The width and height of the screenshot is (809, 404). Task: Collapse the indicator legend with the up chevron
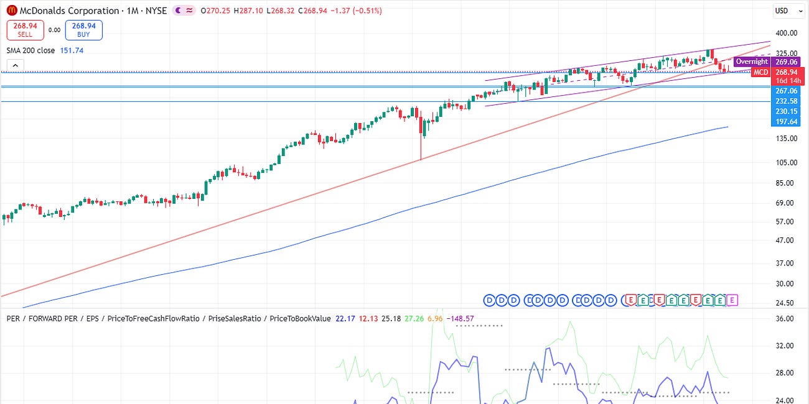click(x=15, y=65)
